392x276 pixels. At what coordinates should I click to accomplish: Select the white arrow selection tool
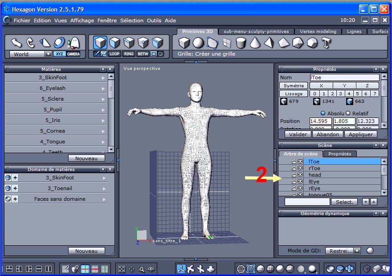16,43
